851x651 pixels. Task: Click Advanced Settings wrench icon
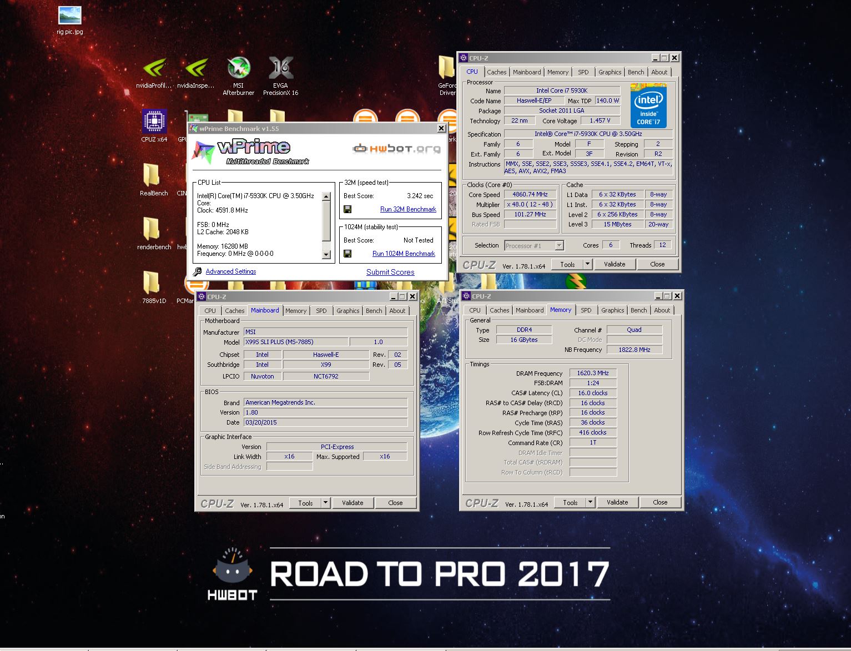pos(197,271)
